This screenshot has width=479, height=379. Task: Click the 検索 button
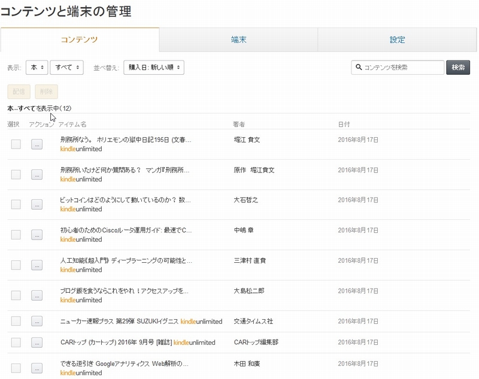458,67
